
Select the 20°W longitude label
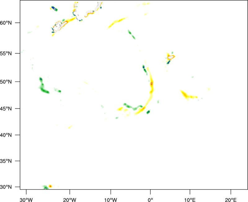(x=69, y=200)
